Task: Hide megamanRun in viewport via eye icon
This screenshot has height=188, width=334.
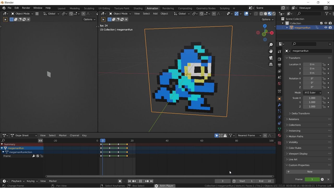Action: pos(326,27)
